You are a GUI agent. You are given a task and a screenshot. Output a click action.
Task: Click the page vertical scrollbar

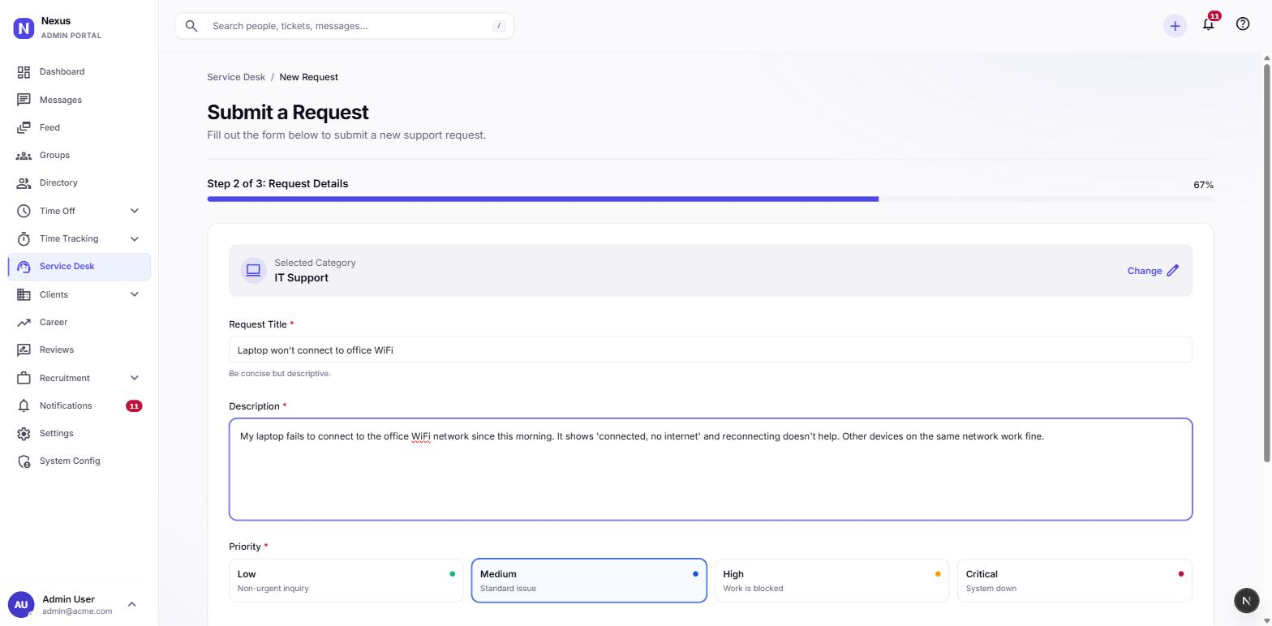(1267, 263)
